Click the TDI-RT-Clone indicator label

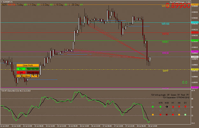coord(16,91)
